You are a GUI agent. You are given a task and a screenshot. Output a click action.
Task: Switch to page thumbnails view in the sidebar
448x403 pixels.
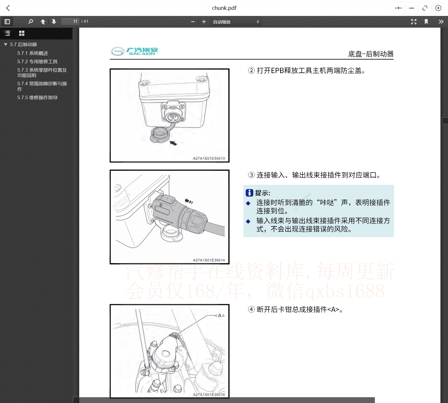point(21,33)
